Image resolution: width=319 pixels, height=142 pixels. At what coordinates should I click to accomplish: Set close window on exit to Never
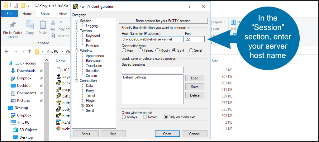(145, 117)
